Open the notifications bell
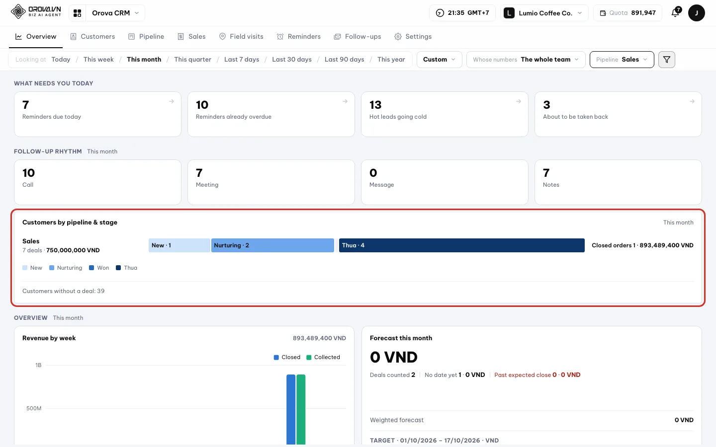 coord(675,13)
